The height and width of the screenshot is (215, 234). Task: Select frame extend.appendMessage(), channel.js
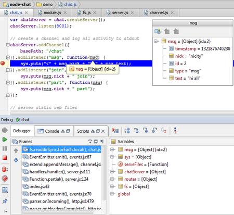pos(62,165)
